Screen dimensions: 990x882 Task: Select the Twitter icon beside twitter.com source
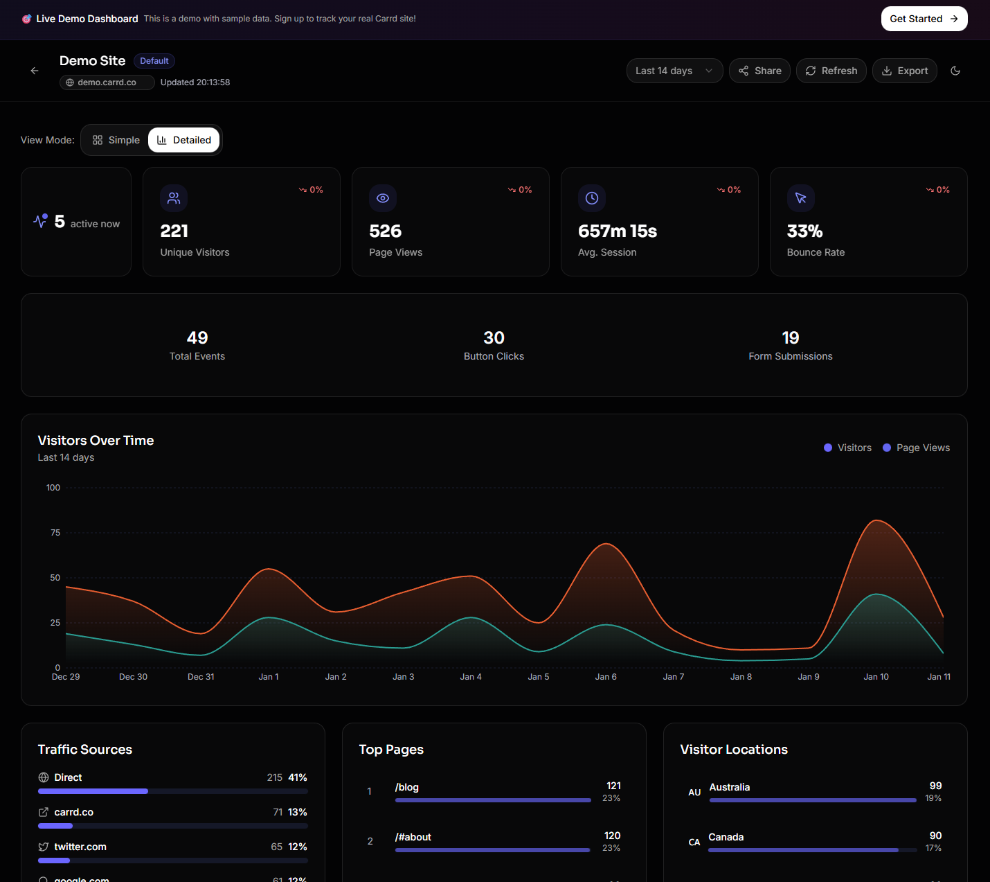point(42,846)
